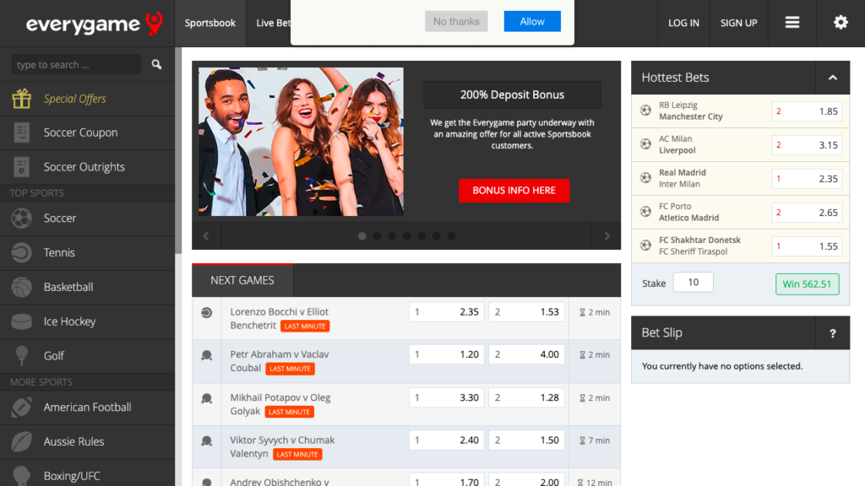Image resolution: width=865 pixels, height=486 pixels.
Task: Click the Soccer Coupon icon
Action: [21, 132]
